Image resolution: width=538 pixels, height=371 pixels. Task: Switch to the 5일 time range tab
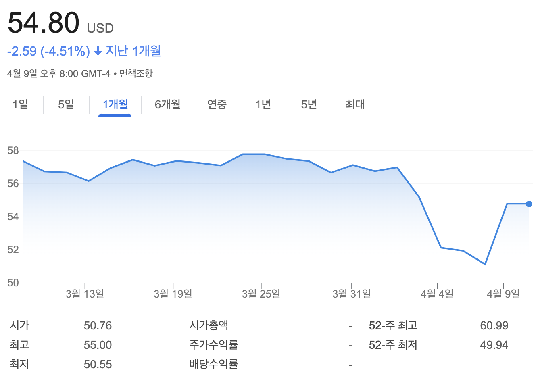point(65,104)
